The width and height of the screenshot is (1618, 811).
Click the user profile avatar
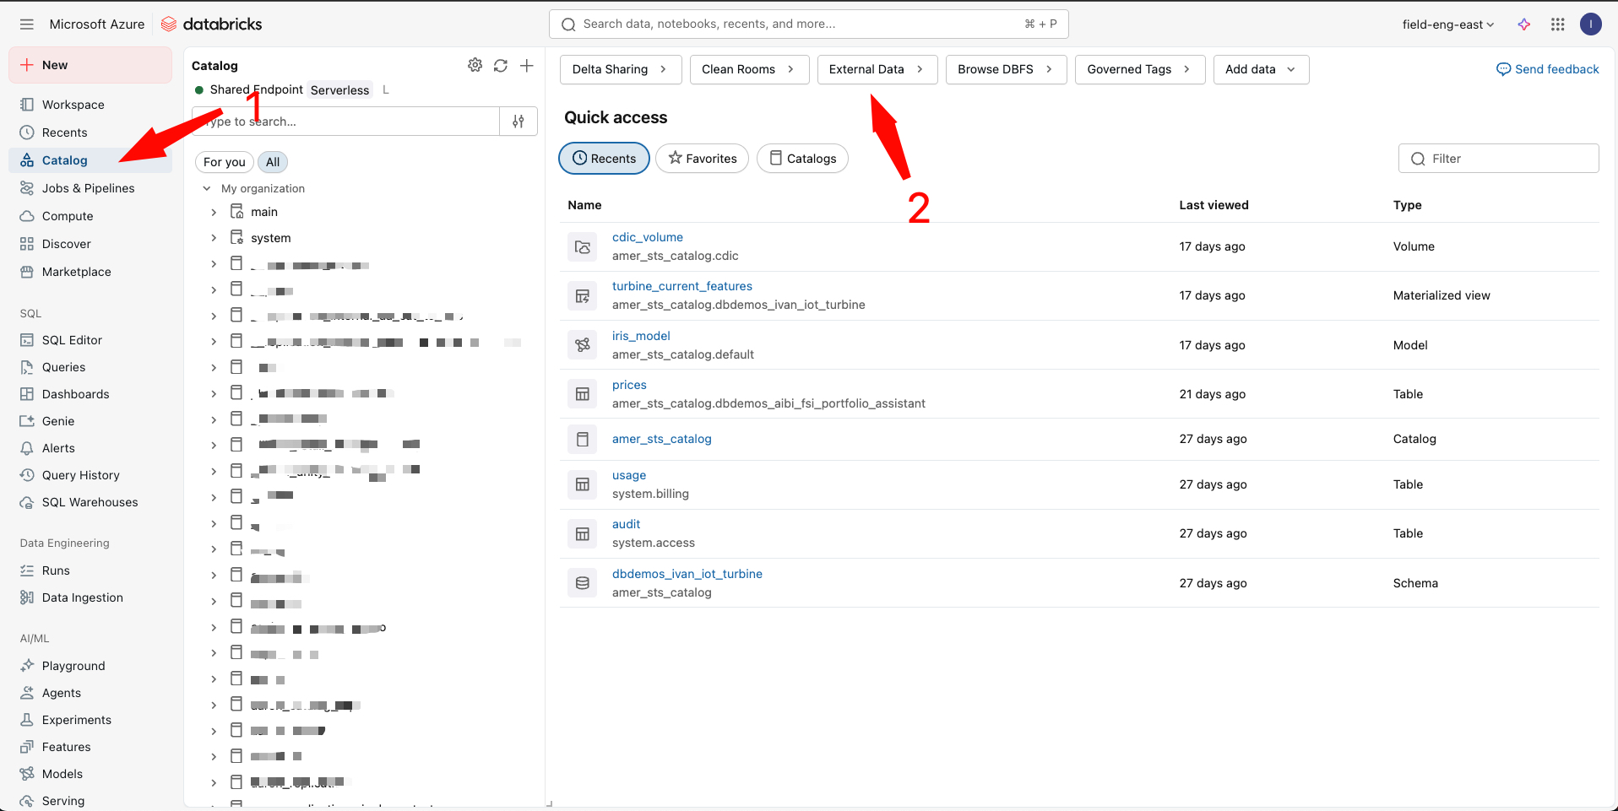point(1591,24)
